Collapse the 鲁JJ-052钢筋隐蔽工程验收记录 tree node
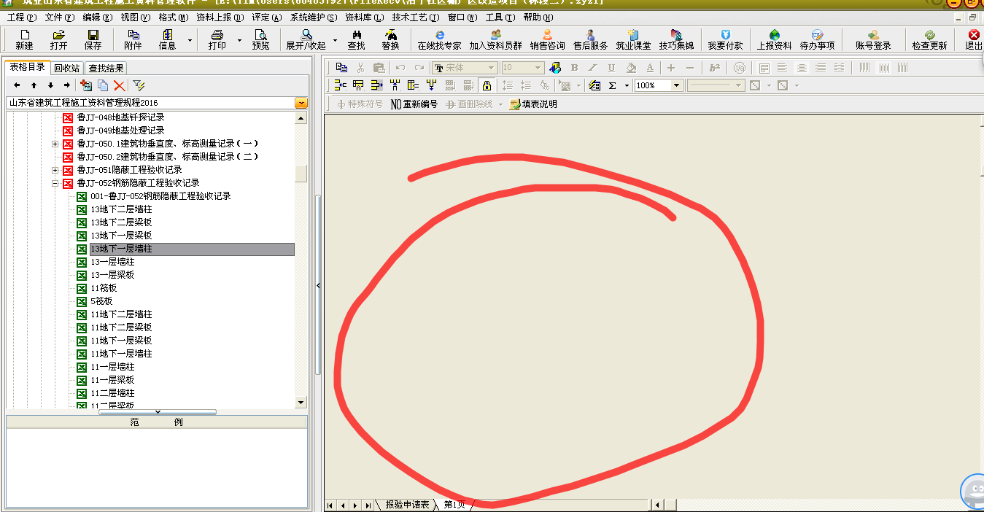This screenshot has width=984, height=512. [55, 183]
